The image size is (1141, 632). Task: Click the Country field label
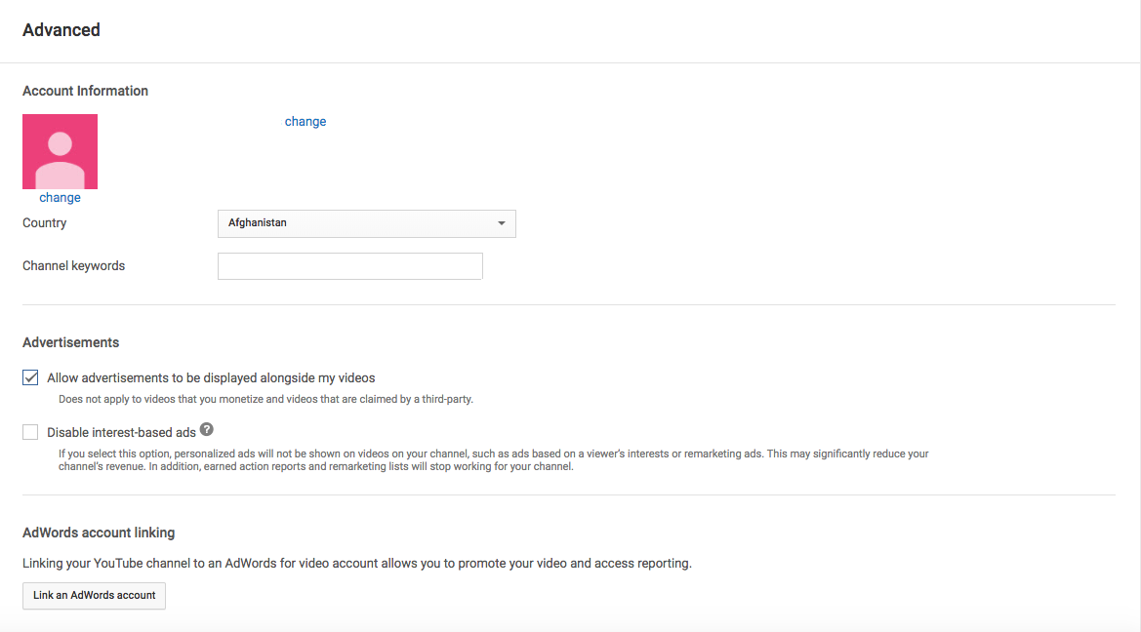click(x=44, y=222)
